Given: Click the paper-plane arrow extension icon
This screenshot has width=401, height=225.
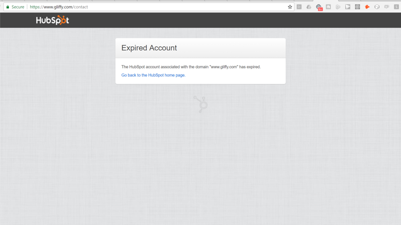Looking at the screenshot, I should coord(348,7).
